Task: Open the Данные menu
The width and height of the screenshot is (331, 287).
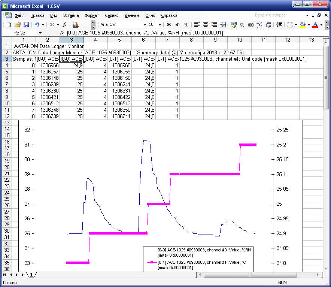Action: click(x=132, y=15)
